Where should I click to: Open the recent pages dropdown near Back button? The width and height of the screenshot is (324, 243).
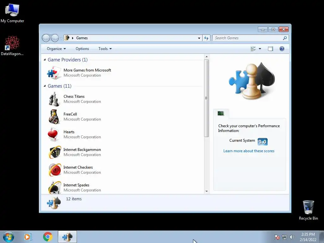(61, 38)
